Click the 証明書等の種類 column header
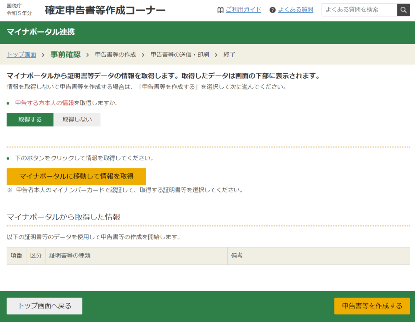Screen dimensions: 415x322 pyautogui.click(x=70, y=256)
